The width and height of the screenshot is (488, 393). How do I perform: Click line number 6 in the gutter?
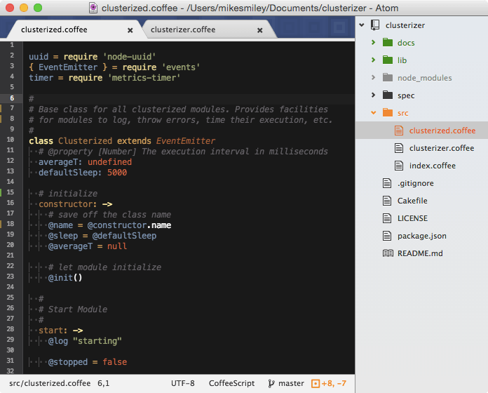tap(12, 98)
